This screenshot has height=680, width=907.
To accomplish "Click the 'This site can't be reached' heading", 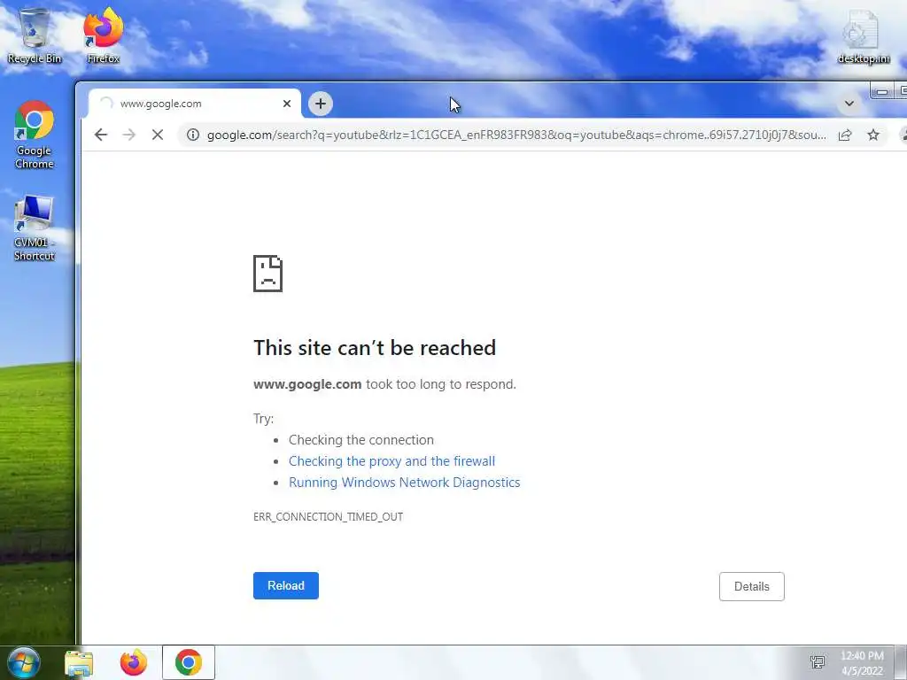I will point(375,347).
